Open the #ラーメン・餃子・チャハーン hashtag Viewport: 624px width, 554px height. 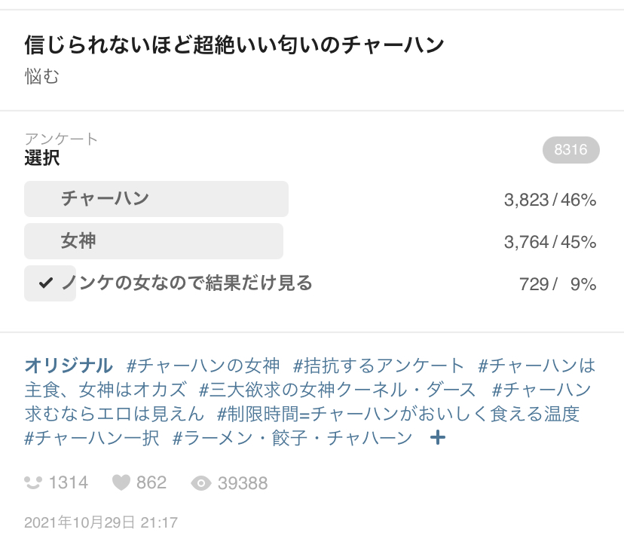click(292, 438)
